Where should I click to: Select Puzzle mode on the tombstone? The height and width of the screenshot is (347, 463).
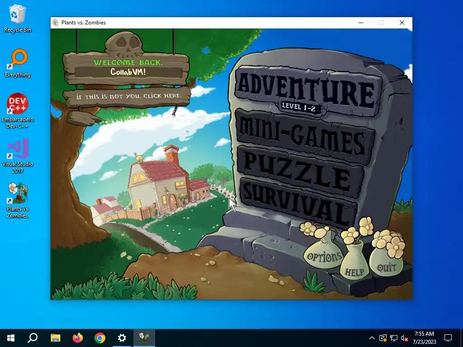tap(301, 171)
